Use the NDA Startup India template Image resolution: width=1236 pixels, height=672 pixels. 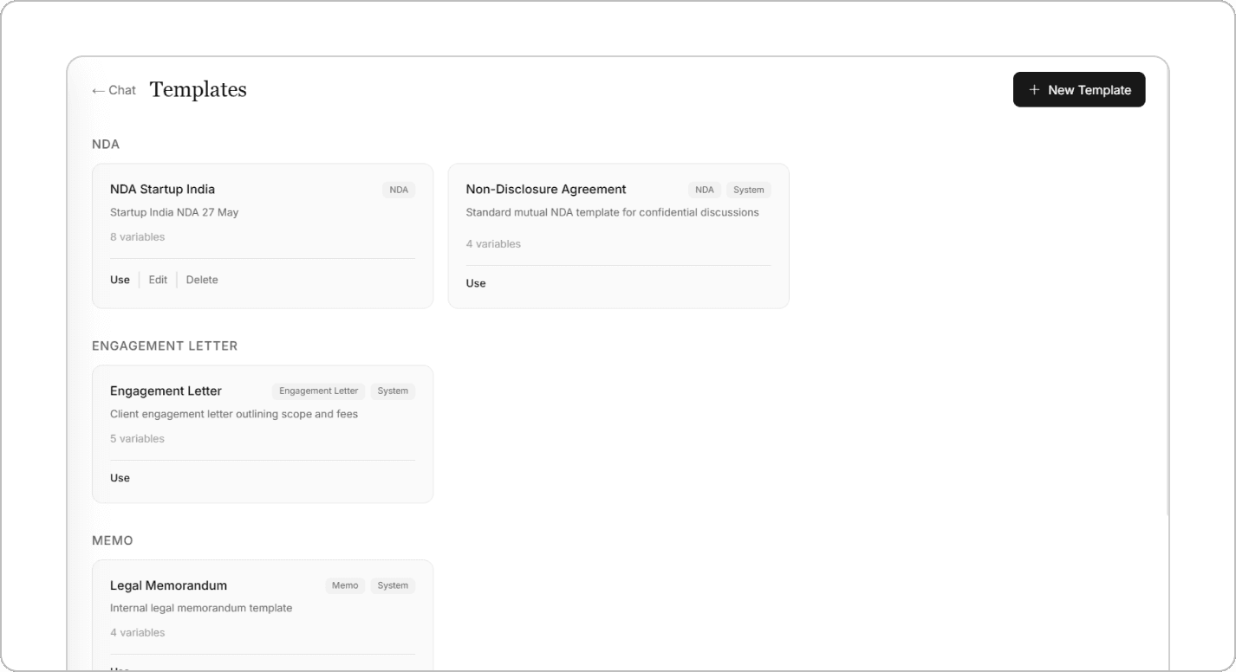click(120, 280)
